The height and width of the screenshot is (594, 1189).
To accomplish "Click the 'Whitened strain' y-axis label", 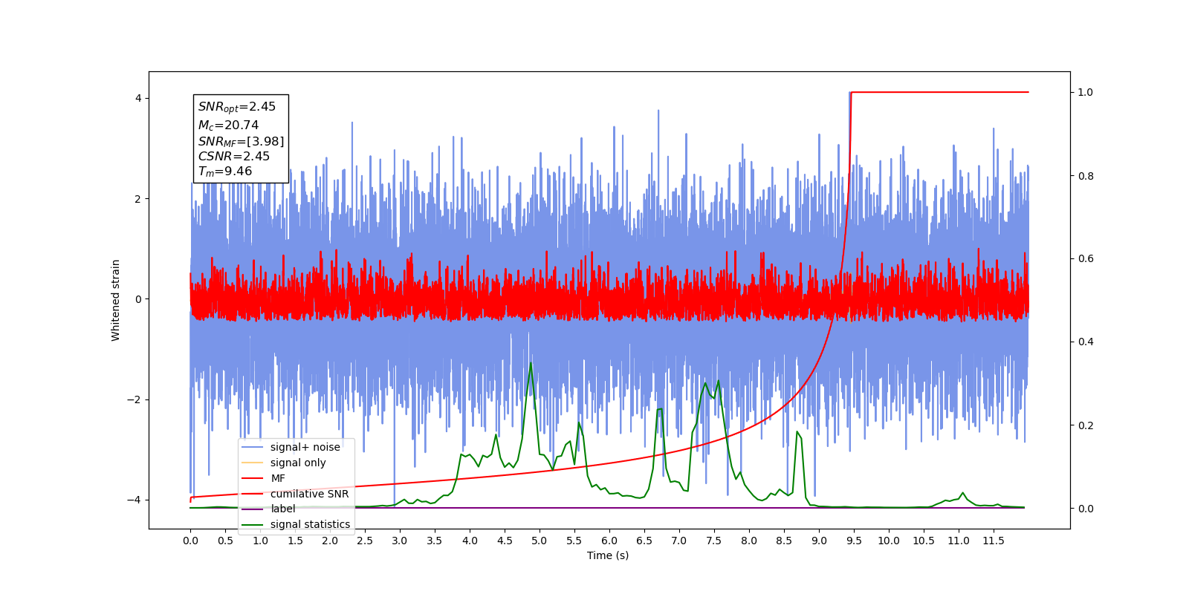I will 115,300.
